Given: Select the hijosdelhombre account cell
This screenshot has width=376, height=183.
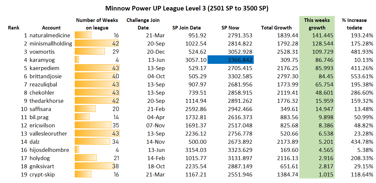Looking at the screenshot, I should pos(49,150).
